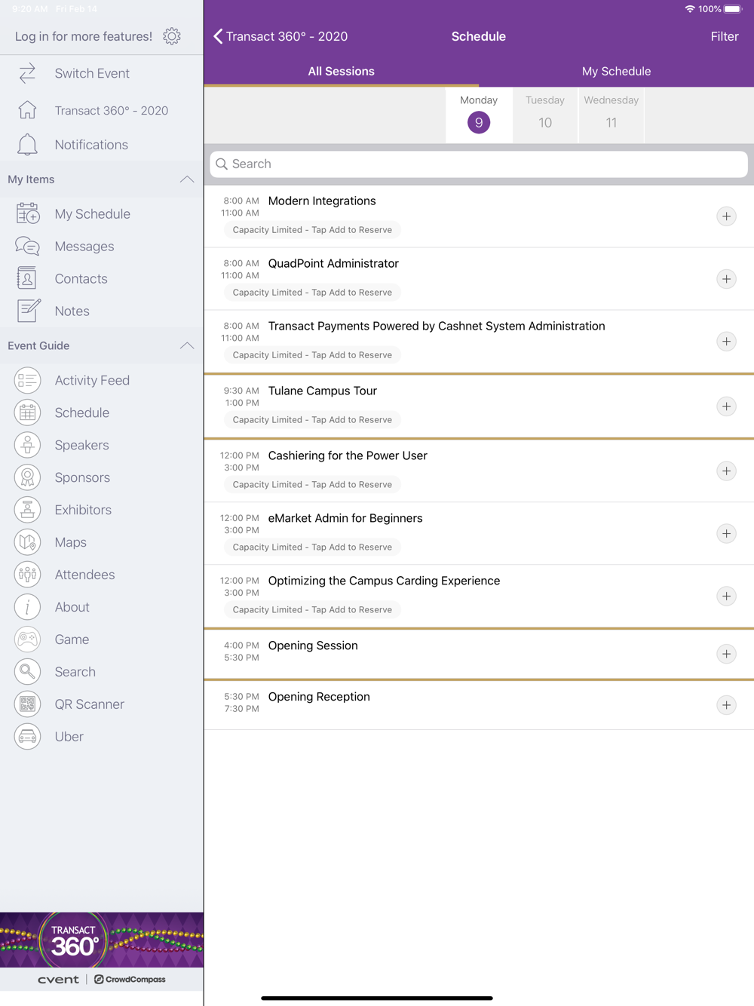Screen dimensions: 754x1006
Task: Tap the Switch Event arrows icon
Action: [x=27, y=73]
